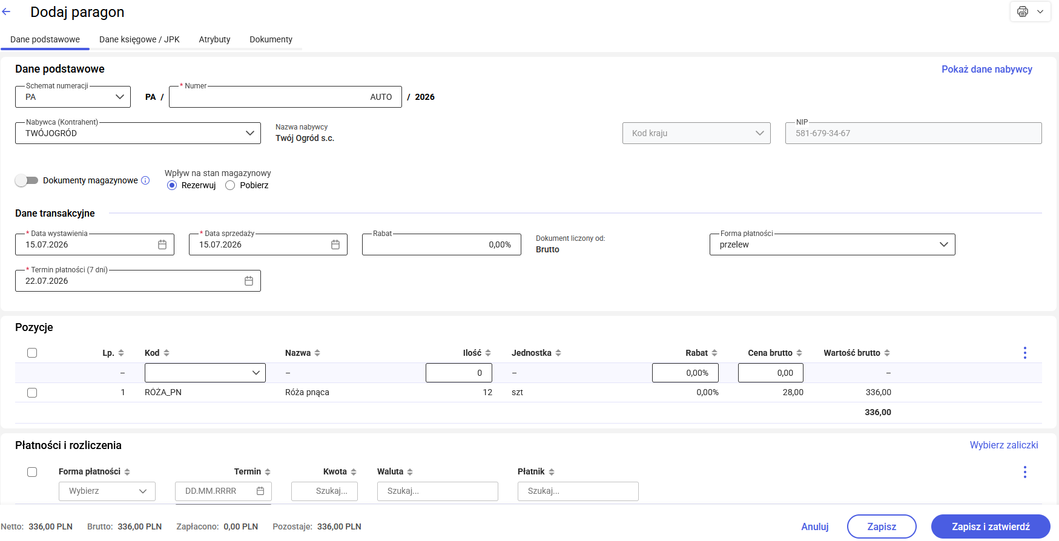Click the Rabat percentage input in transaction data
The image size is (1059, 541).
(x=441, y=244)
